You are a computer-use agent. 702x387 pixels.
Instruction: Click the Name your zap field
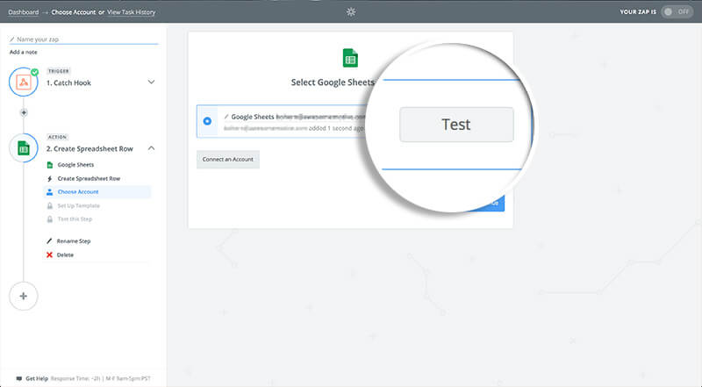pyautogui.click(x=83, y=39)
